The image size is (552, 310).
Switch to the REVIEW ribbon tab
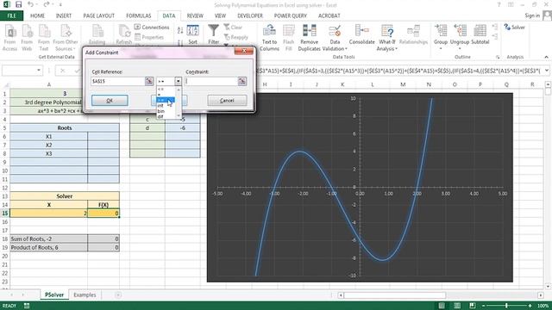point(195,15)
